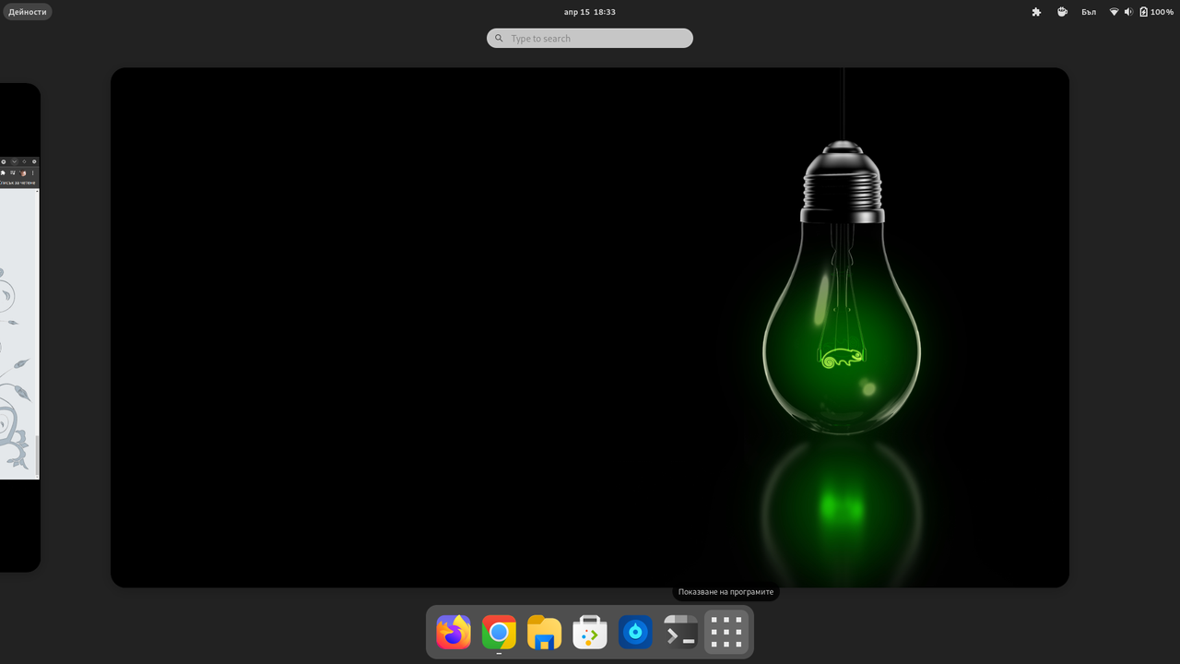Image resolution: width=1180 pixels, height=664 pixels.
Task: Open the Wi-Fi network indicator
Action: point(1114,12)
